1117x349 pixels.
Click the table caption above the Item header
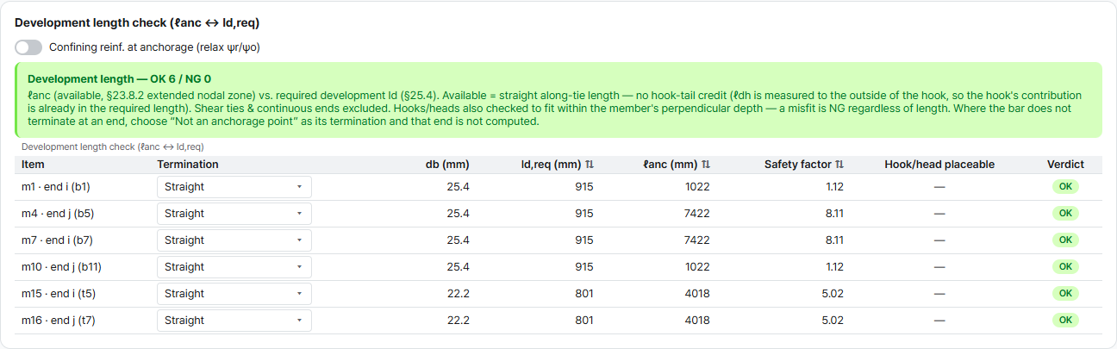pyautogui.click(x=113, y=147)
